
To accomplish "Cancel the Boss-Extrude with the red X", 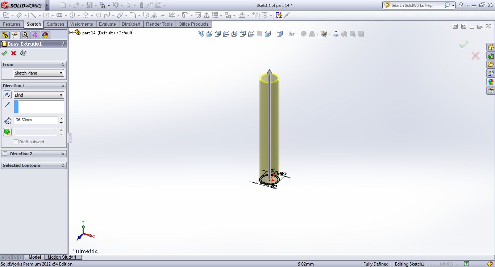I will click(14, 53).
